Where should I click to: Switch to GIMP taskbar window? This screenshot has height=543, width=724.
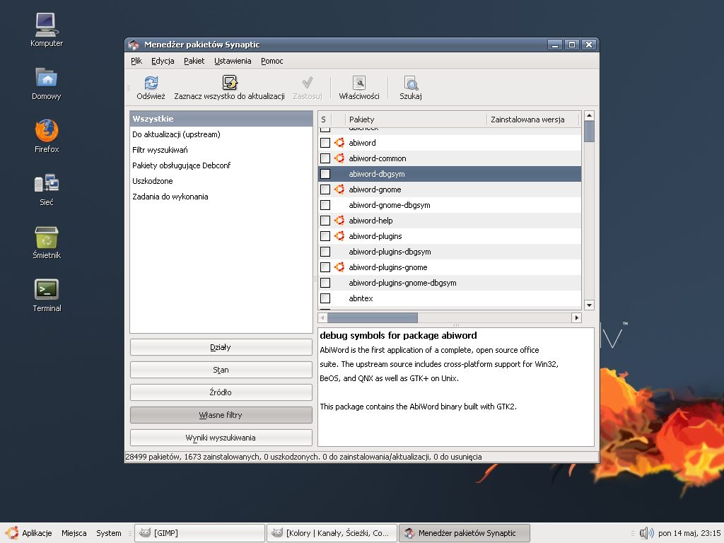pos(199,533)
